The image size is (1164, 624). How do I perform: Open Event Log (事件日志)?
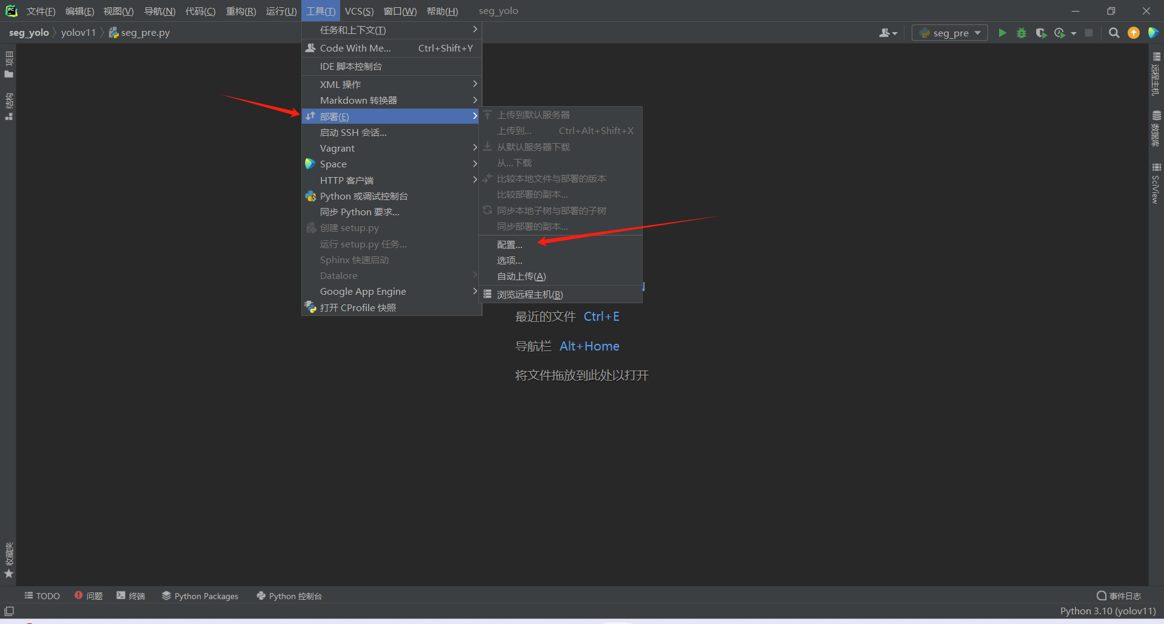tap(1119, 596)
